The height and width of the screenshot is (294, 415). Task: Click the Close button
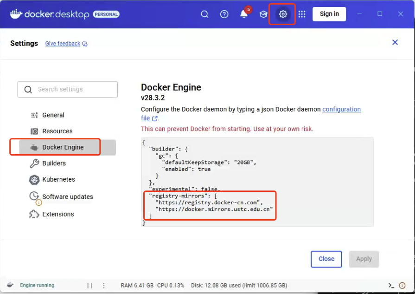pyautogui.click(x=326, y=259)
